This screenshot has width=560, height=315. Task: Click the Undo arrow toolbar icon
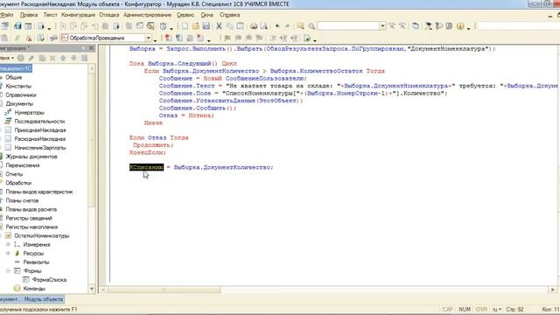pyautogui.click(x=277, y=26)
